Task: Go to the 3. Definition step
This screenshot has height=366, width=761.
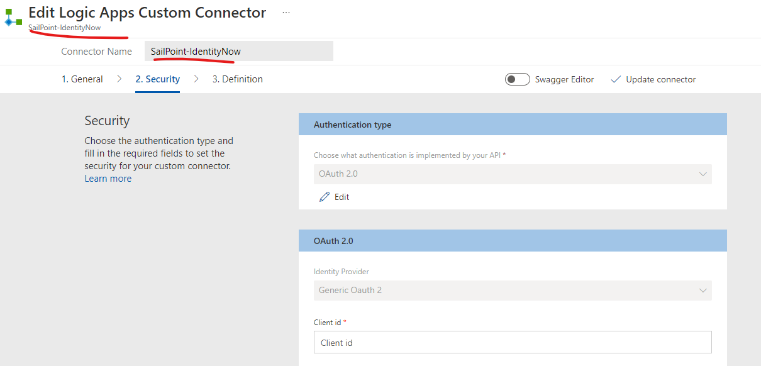Action: [237, 79]
